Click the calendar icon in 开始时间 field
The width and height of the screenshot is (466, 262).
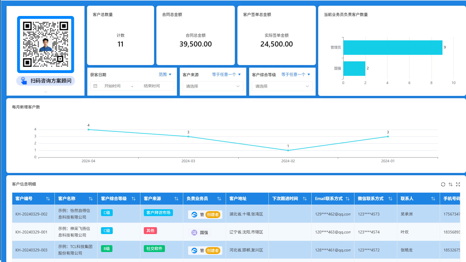(x=96, y=86)
